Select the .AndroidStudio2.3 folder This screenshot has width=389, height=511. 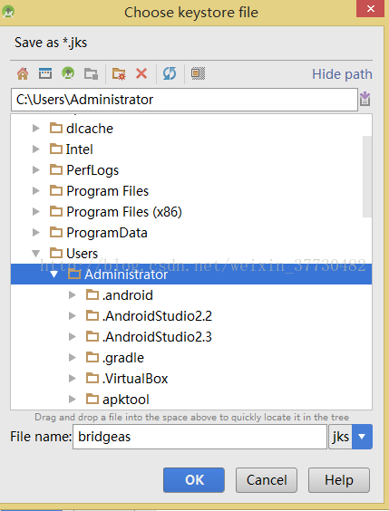[x=191, y=337]
